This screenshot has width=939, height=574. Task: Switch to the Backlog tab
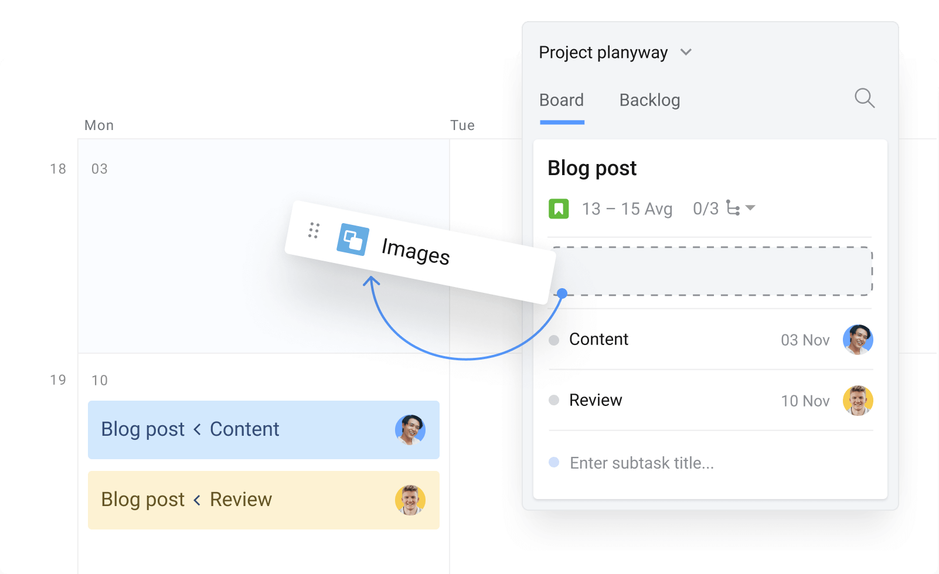point(649,100)
